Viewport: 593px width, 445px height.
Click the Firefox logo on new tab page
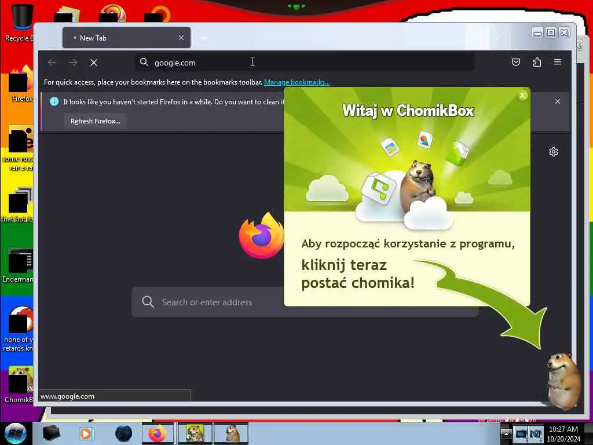(x=261, y=236)
